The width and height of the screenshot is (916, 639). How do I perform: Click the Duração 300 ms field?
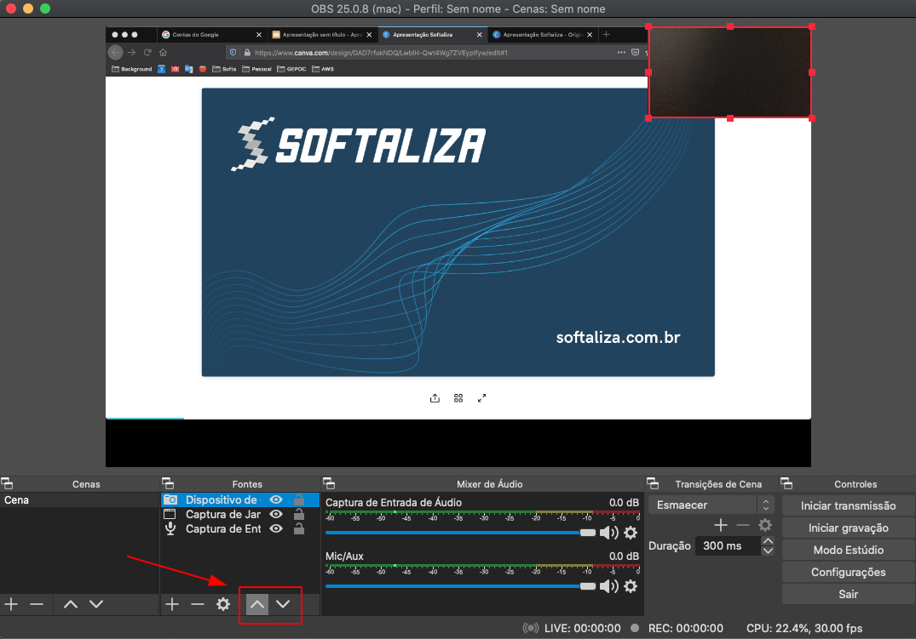(728, 546)
